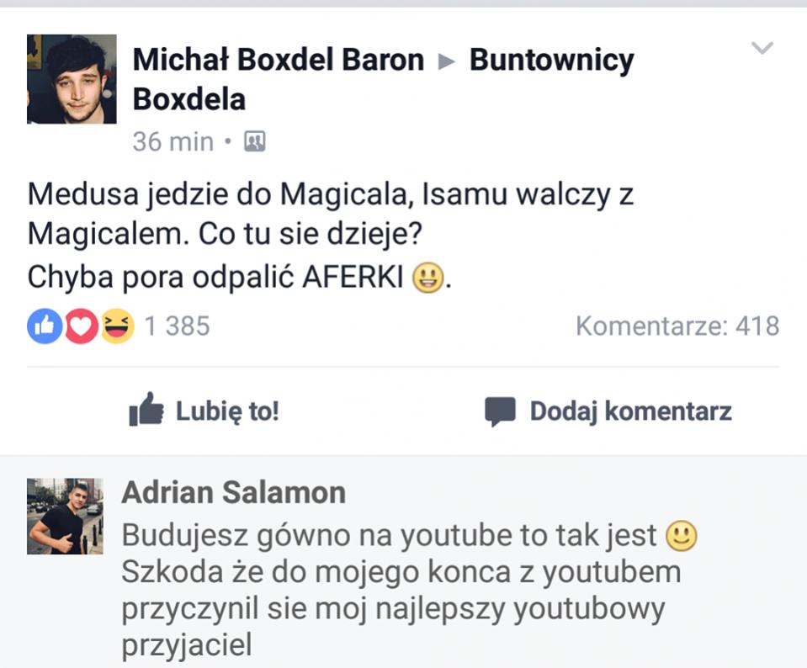The image size is (807, 668).
Task: Click the arrow between author and group
Action: point(446,61)
